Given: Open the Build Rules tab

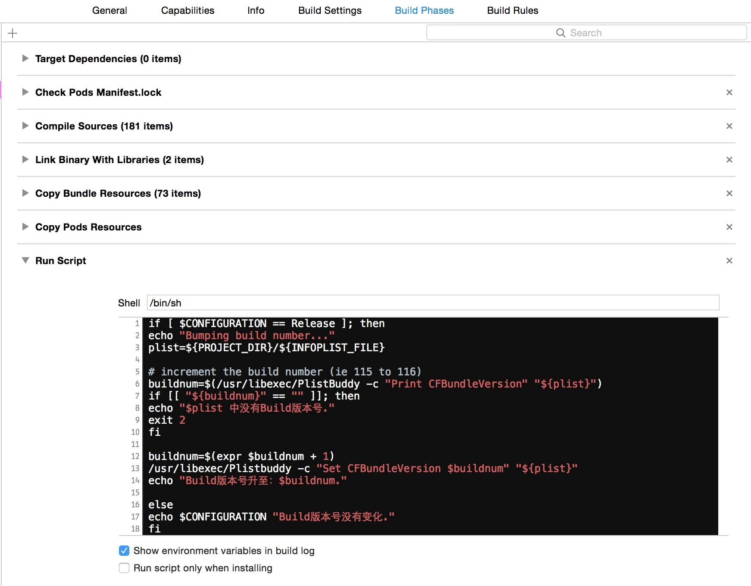Looking at the screenshot, I should click(x=512, y=10).
